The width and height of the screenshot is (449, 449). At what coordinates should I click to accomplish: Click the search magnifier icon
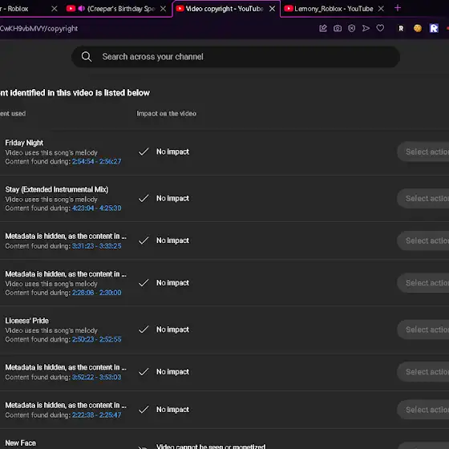point(87,57)
